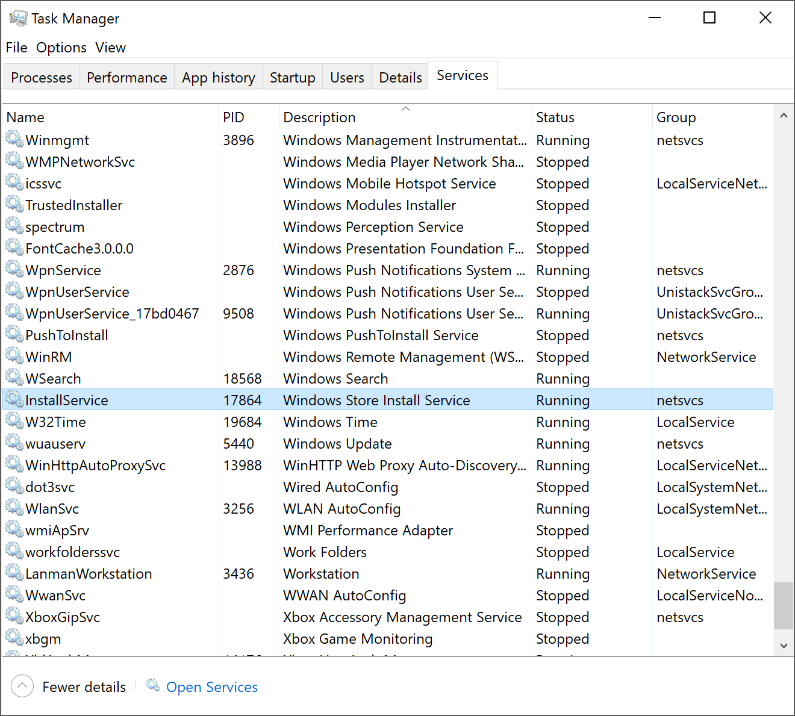This screenshot has width=795, height=716.
Task: Click the gear icon beside Winmgmt
Action: (14, 139)
